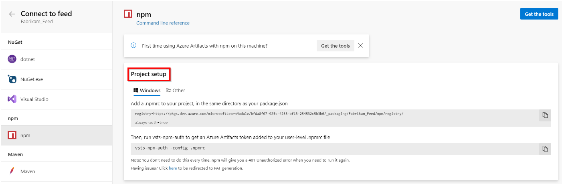Dismiss the first-time npm banner
562x184 pixels.
(x=360, y=46)
